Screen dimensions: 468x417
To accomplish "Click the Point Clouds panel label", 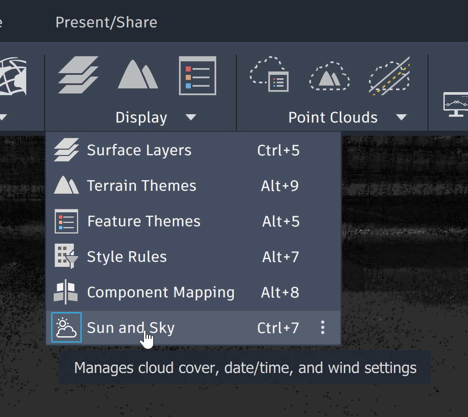I will (x=333, y=117).
